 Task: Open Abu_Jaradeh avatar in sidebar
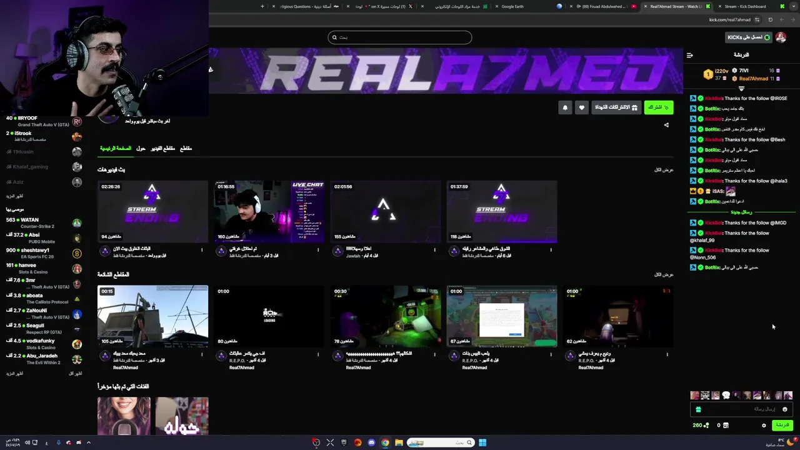(x=77, y=359)
